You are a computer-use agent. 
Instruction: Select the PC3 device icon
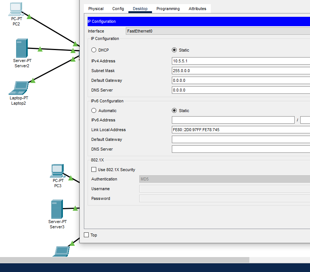57,170
